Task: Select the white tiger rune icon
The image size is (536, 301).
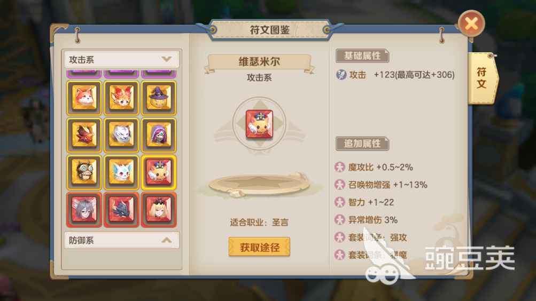Action: 121,136
